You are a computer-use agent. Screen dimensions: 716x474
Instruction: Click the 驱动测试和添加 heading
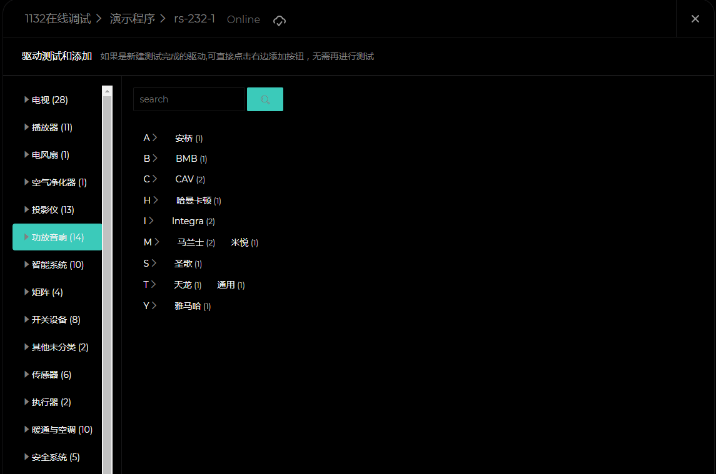coord(57,56)
